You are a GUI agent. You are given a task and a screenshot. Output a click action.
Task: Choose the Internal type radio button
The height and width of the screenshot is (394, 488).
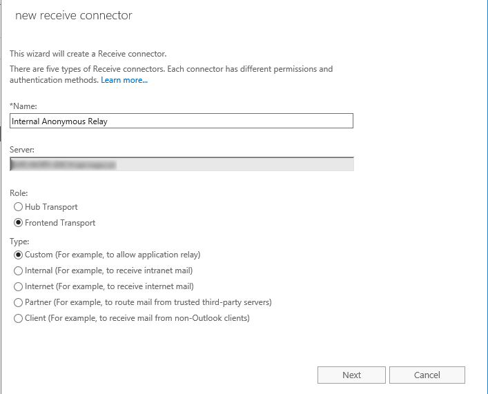pos(19,270)
